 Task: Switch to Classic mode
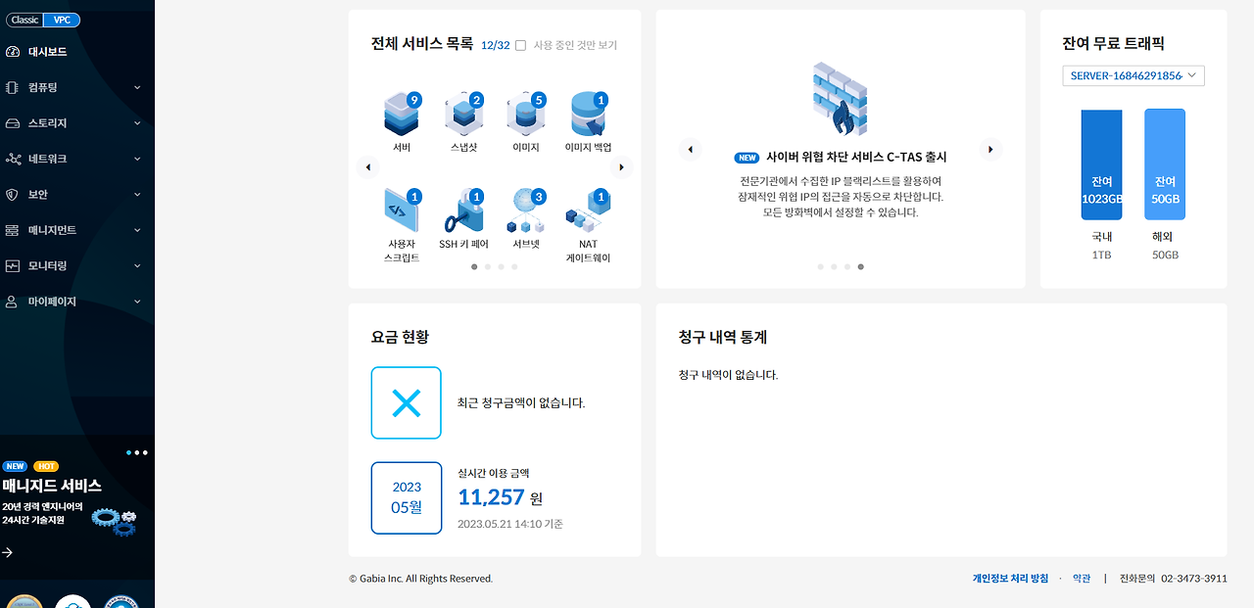click(x=24, y=19)
